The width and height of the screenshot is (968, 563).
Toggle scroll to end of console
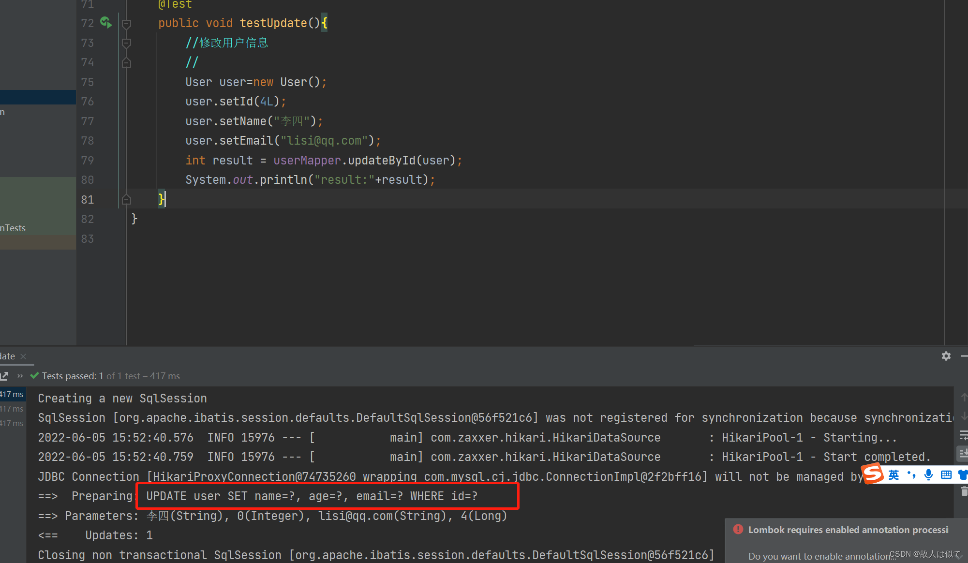(x=963, y=453)
